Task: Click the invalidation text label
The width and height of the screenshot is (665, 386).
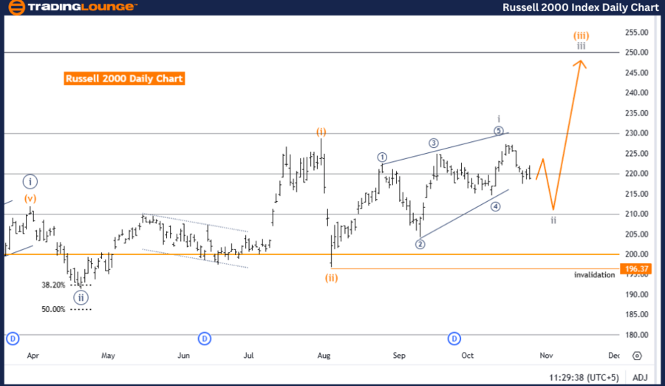Action: tap(594, 275)
